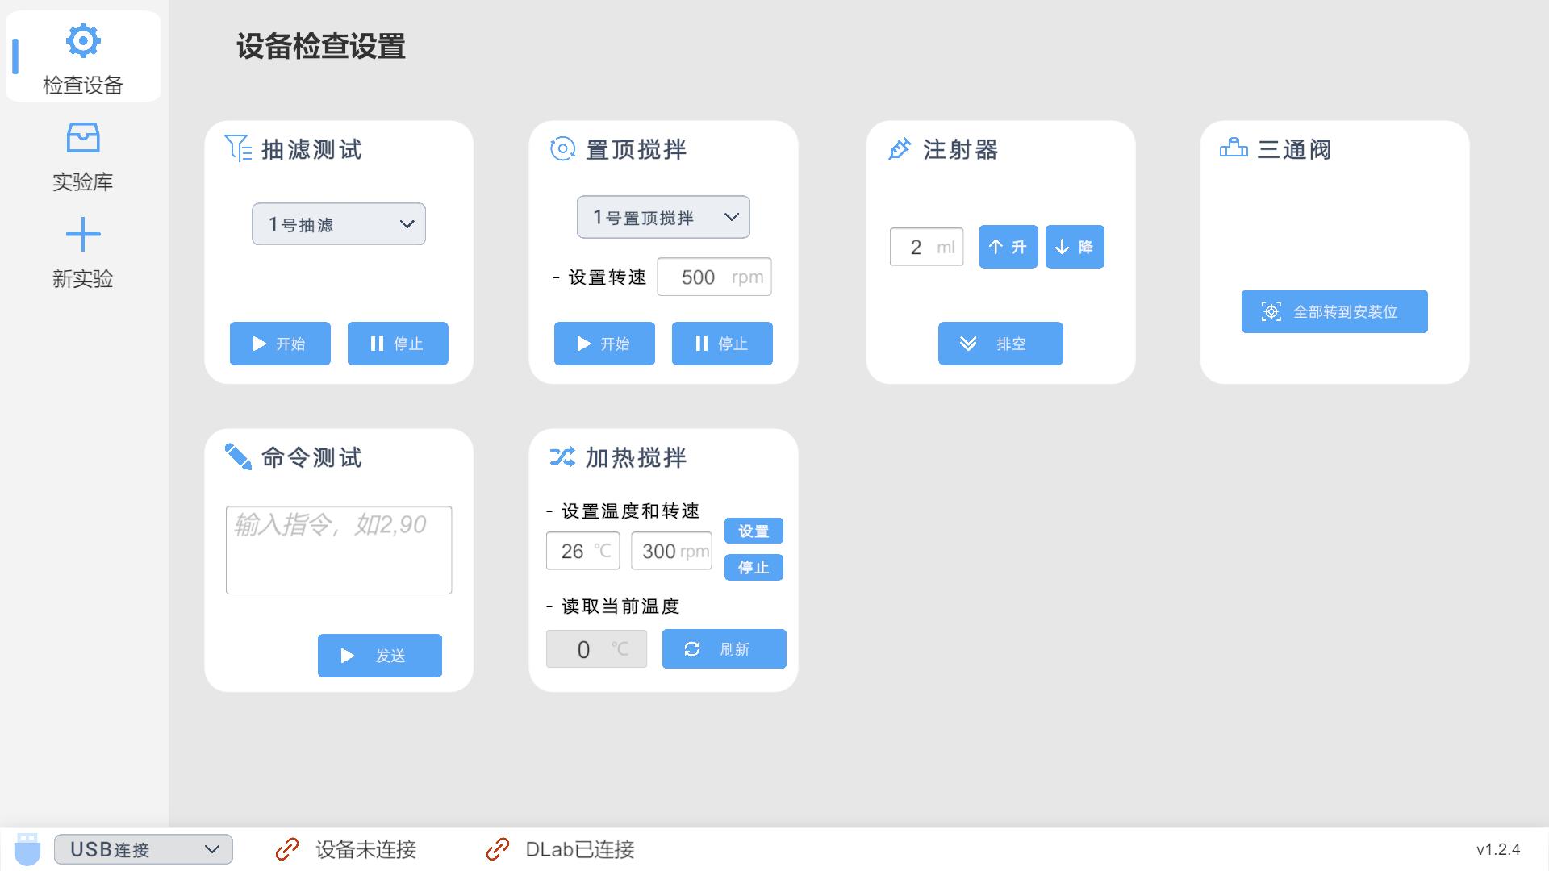The image size is (1549, 871).
Task: Open the 新实验 section
Action: pos(82,252)
